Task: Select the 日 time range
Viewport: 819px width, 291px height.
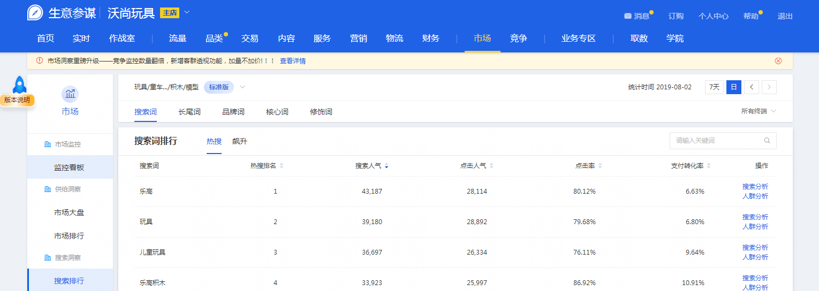Action: [x=734, y=87]
